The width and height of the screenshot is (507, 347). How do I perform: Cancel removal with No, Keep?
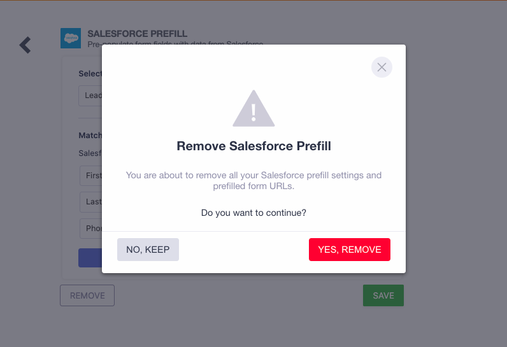[x=148, y=250]
